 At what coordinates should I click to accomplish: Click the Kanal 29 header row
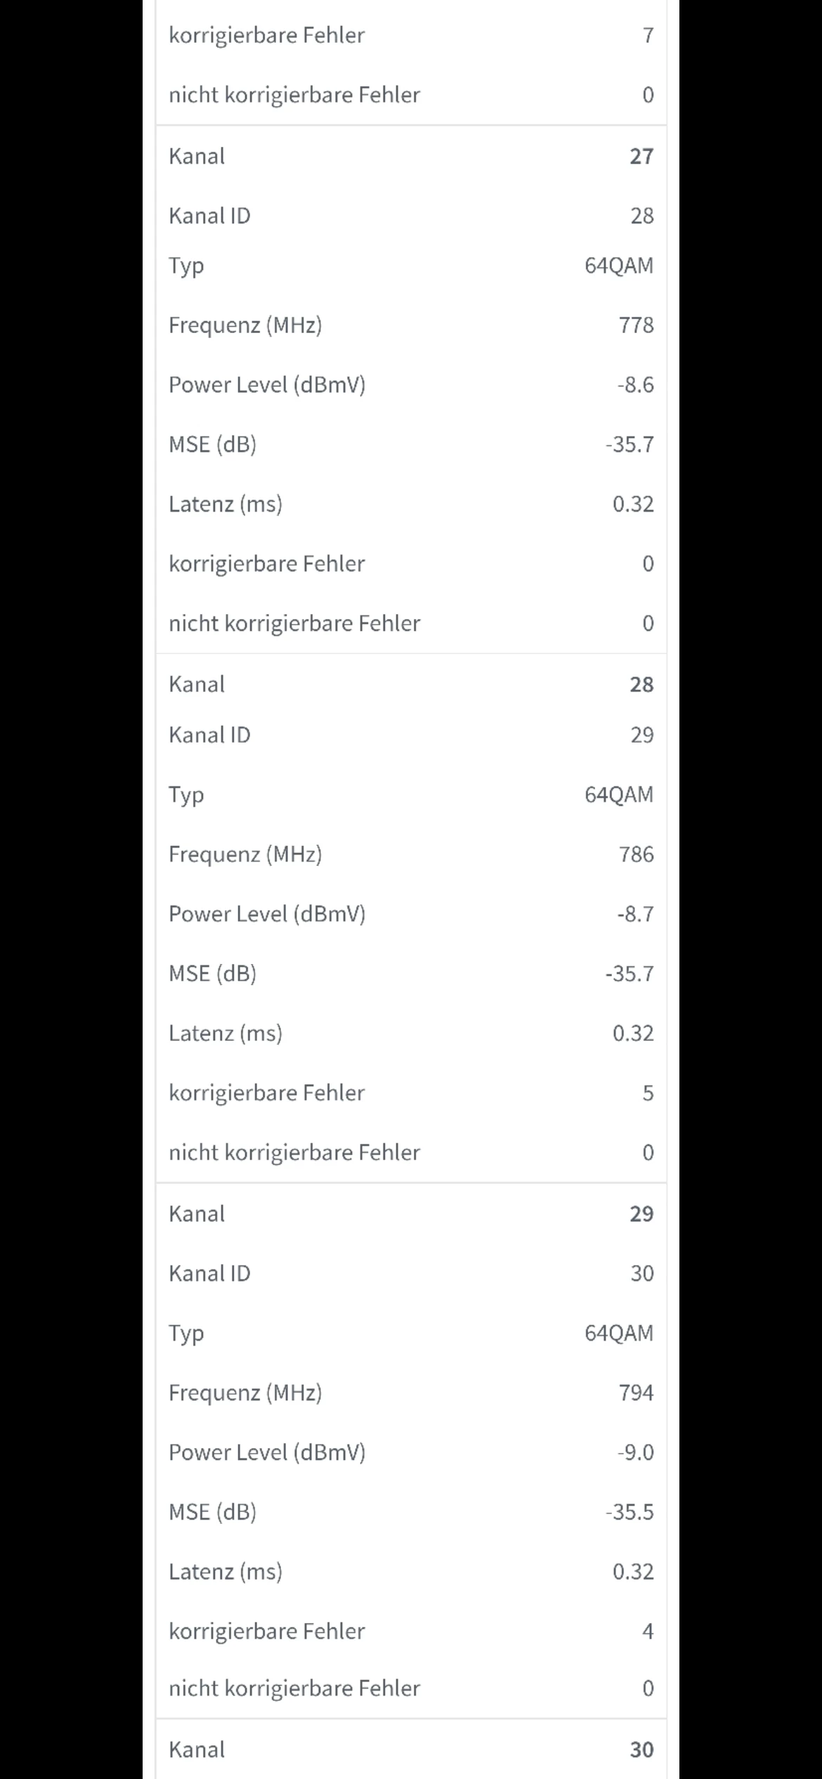[x=411, y=1213]
